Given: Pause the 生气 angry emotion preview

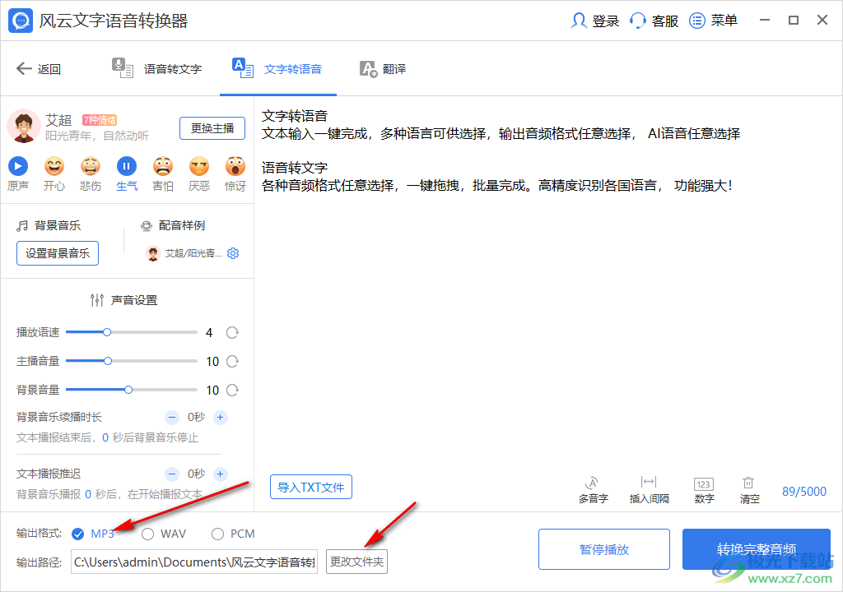Looking at the screenshot, I should (127, 167).
